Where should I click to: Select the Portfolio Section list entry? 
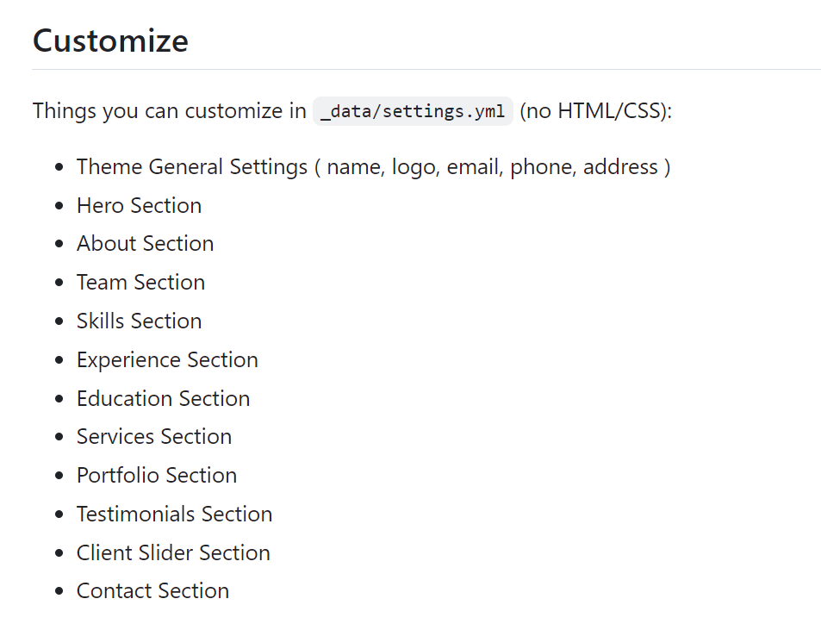[156, 475]
